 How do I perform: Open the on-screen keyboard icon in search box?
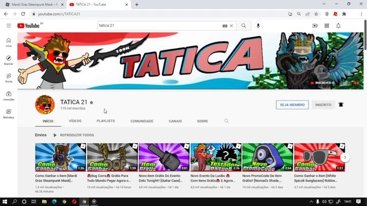coord(225,26)
